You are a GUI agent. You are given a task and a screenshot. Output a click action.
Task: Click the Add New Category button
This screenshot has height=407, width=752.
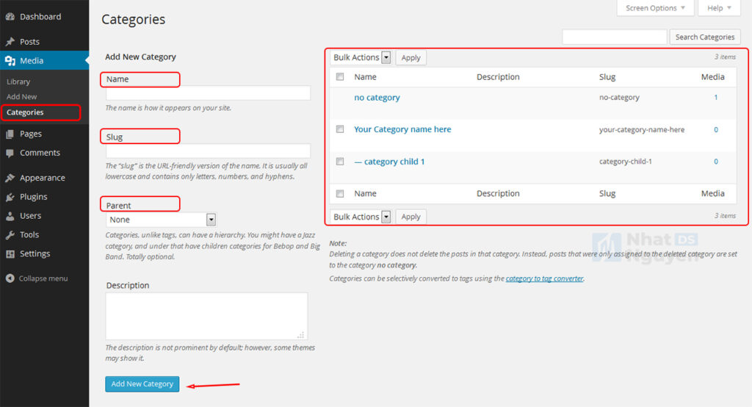pos(142,384)
